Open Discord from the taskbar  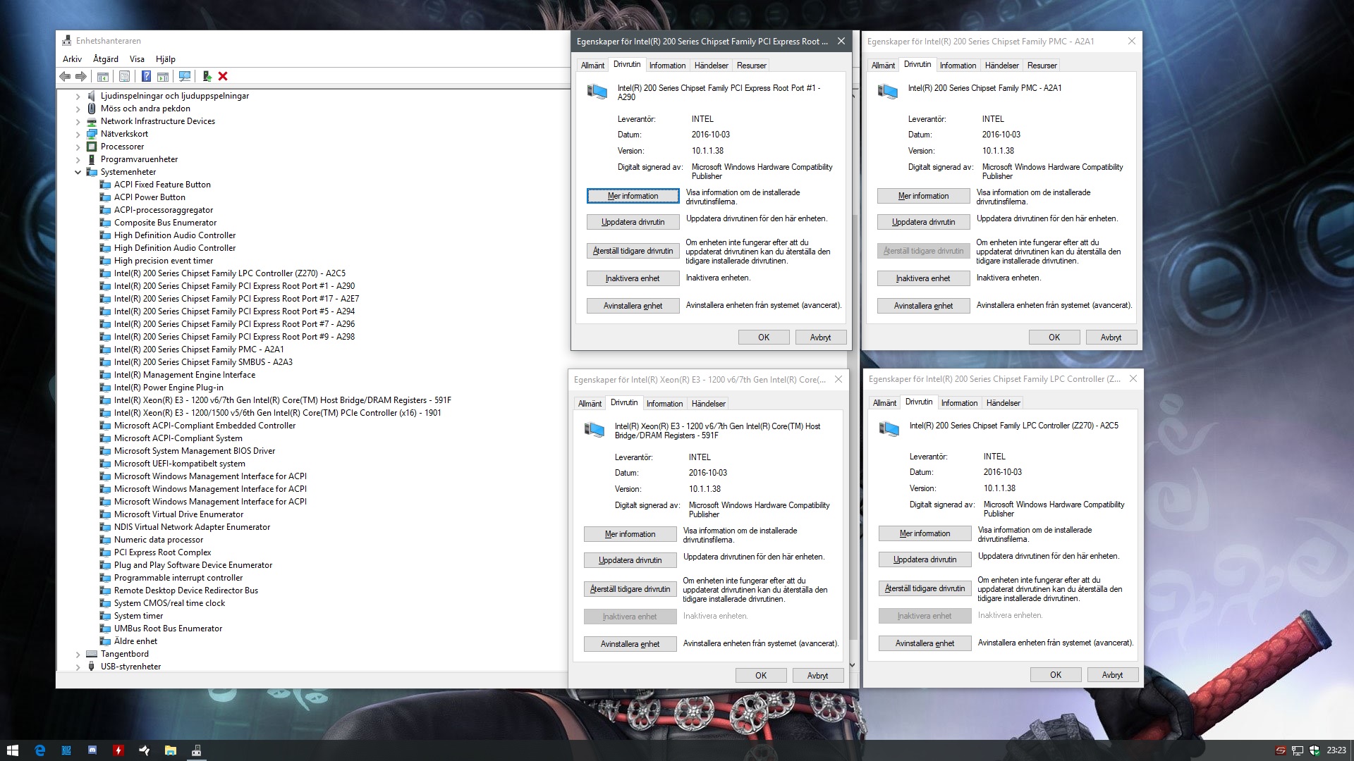92,750
